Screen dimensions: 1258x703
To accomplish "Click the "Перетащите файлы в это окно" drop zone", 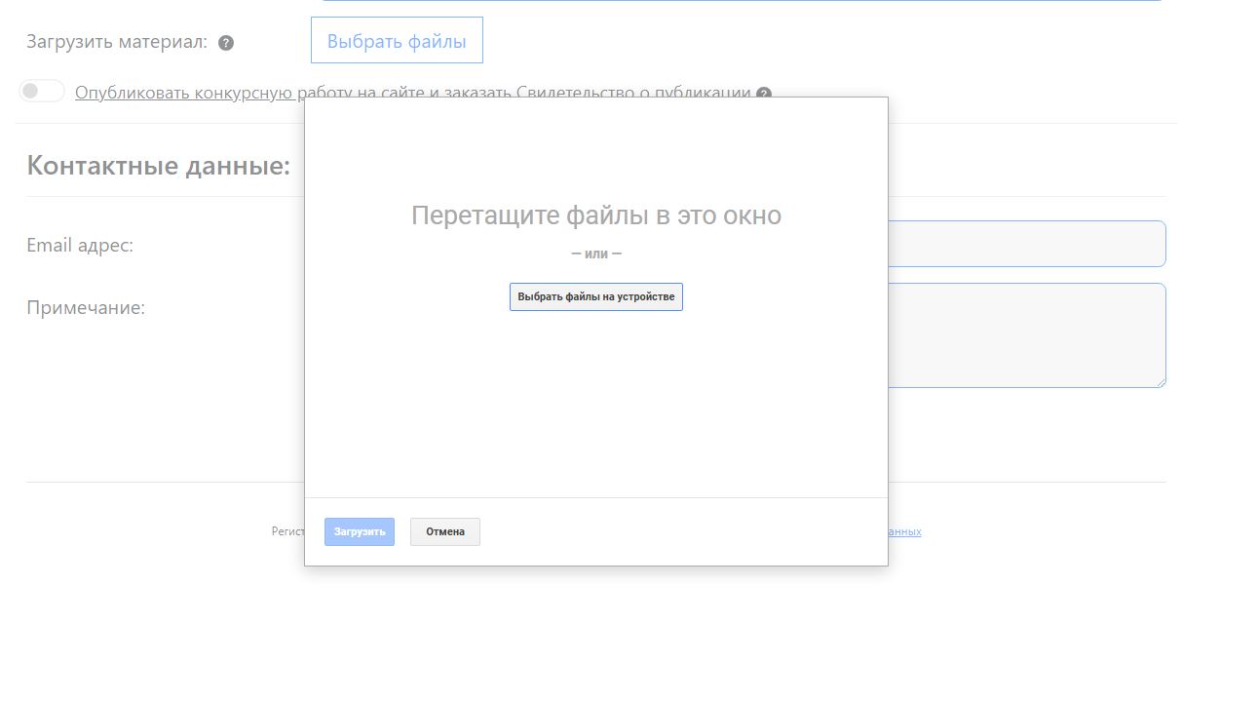I will point(595,215).
